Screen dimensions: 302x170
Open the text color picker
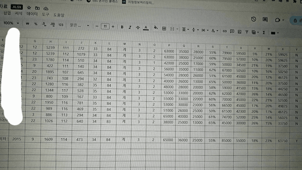pos(146,28)
